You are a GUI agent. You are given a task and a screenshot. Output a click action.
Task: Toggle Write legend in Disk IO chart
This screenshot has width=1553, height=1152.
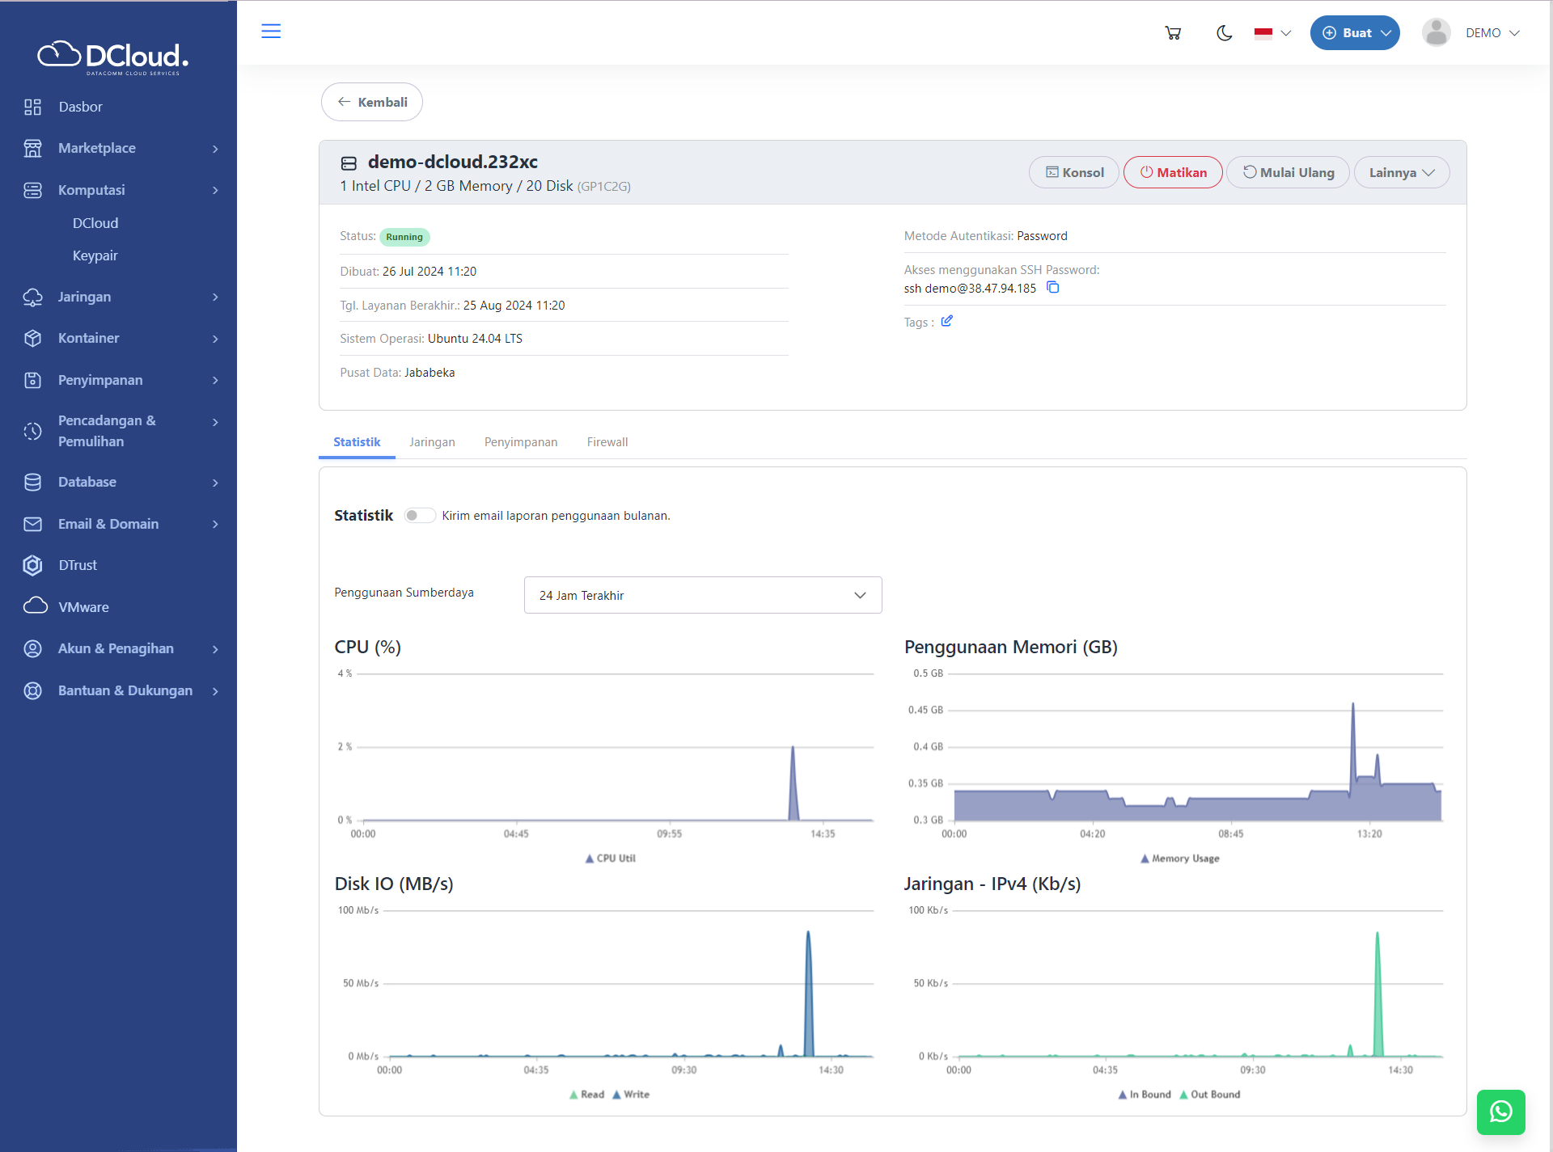click(x=631, y=1095)
